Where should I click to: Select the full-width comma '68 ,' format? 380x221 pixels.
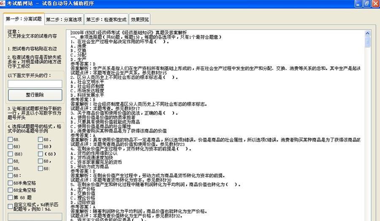(x=41, y=161)
